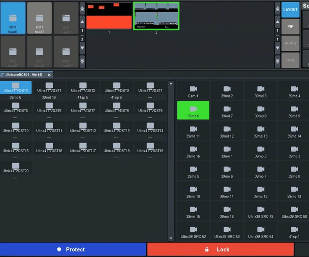Click the APPLY button
This screenshot has width=309, height=257.
point(290,43)
